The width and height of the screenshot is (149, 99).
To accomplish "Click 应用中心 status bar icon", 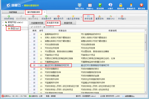I will point(3,96).
